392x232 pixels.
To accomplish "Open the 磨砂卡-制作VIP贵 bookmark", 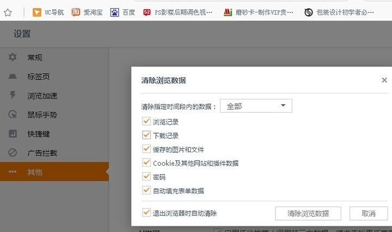I will 259,12.
